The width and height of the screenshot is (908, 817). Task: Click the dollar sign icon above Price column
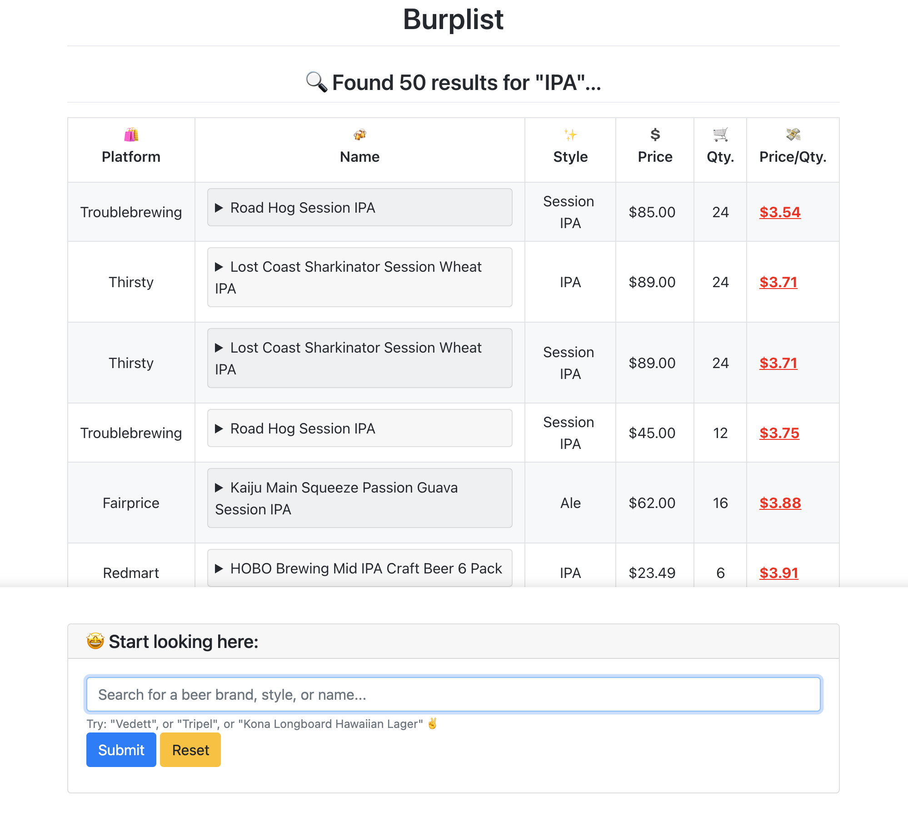pos(654,135)
